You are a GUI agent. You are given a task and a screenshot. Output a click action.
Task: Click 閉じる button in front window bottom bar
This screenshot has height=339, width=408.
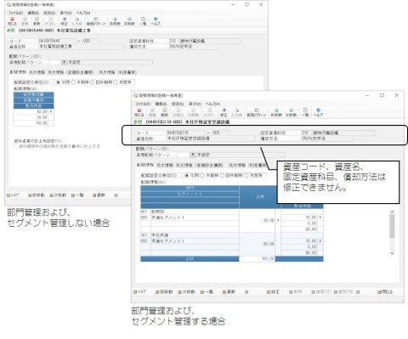(385, 291)
